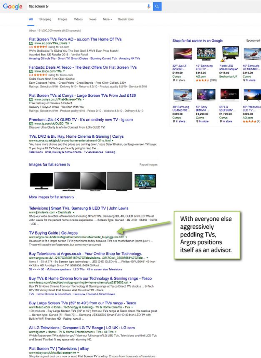Click 55" Sony BRAVIA product title
Screen dimensions: 261x358
tap(202, 108)
